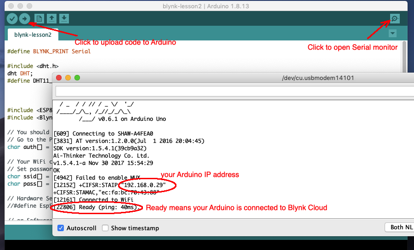This screenshot has height=250, width=414.
Task: Expand the tab options dropdown arrow
Action: [392, 33]
